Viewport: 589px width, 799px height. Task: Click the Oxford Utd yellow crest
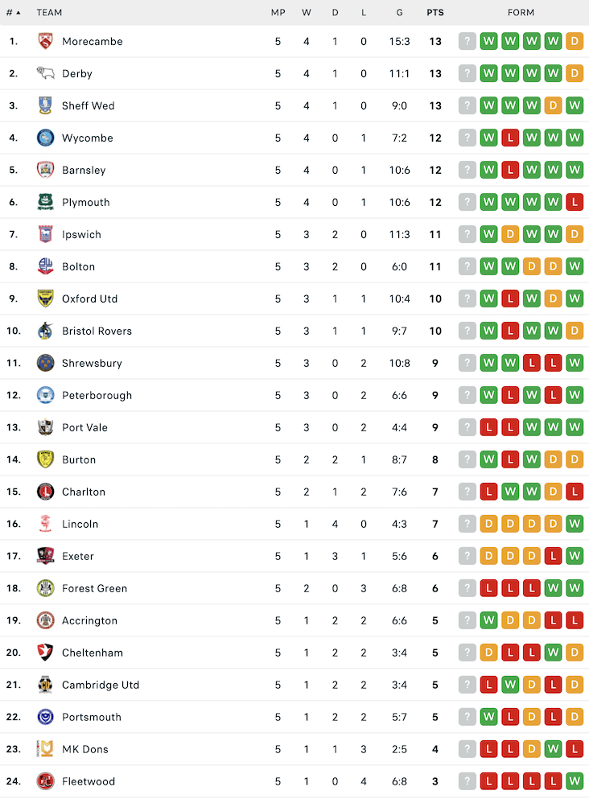[45, 298]
